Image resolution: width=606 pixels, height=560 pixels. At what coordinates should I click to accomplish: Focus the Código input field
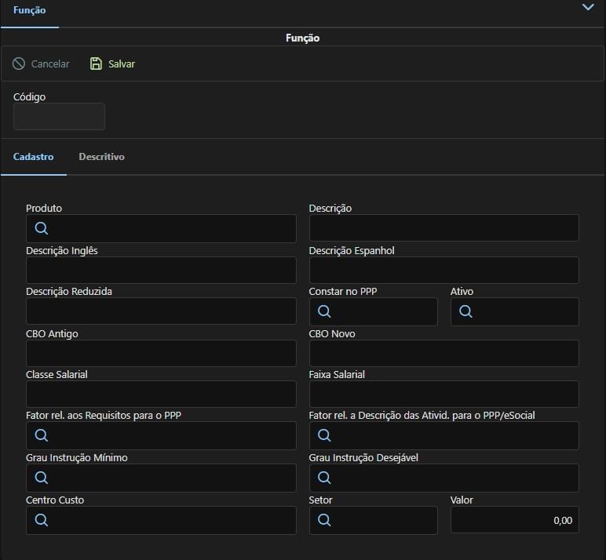59,116
